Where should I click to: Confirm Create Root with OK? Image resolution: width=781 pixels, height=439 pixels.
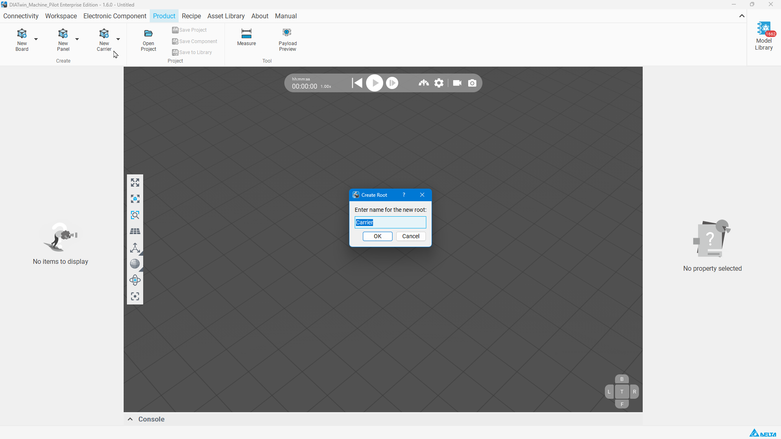(x=377, y=236)
